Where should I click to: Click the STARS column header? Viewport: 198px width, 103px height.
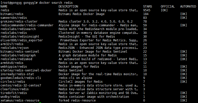click(147, 7)
